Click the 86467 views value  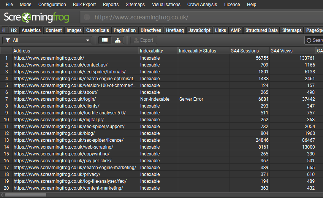pyautogui.click(x=309, y=140)
